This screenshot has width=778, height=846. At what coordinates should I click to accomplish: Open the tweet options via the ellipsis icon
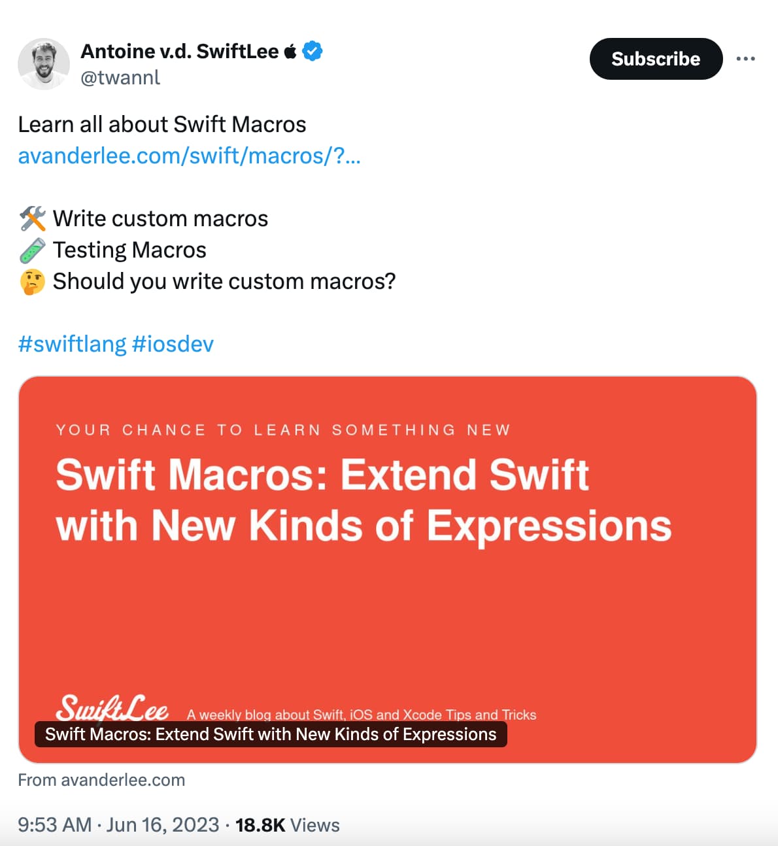(x=746, y=58)
